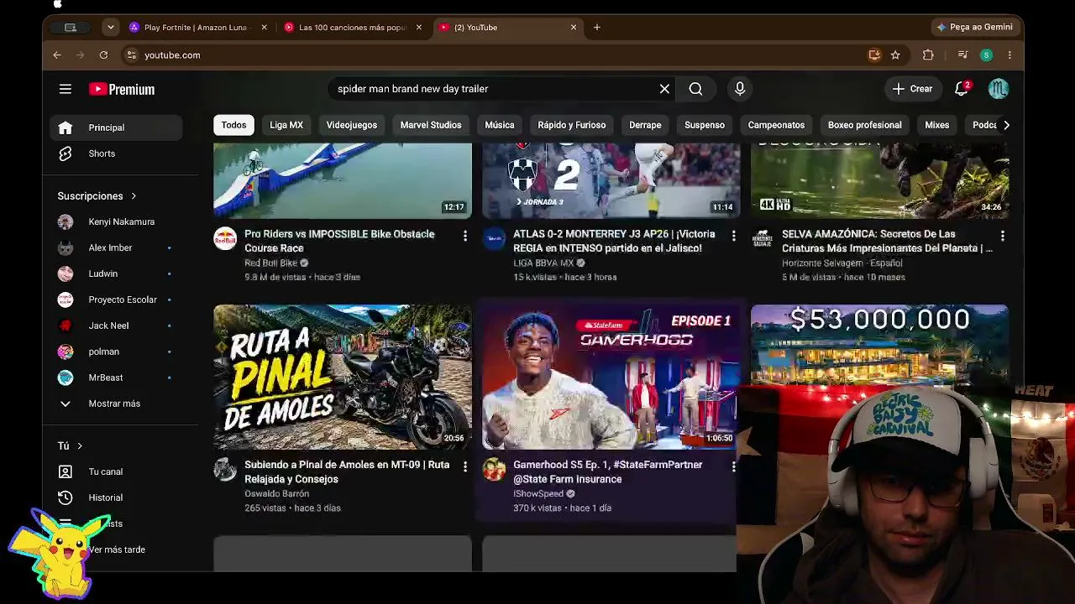Open video title 'SELVA AMAZÓNICA: Secretos De Las Criaturas'
Viewport: 1075px width, 604px height.
[887, 242]
